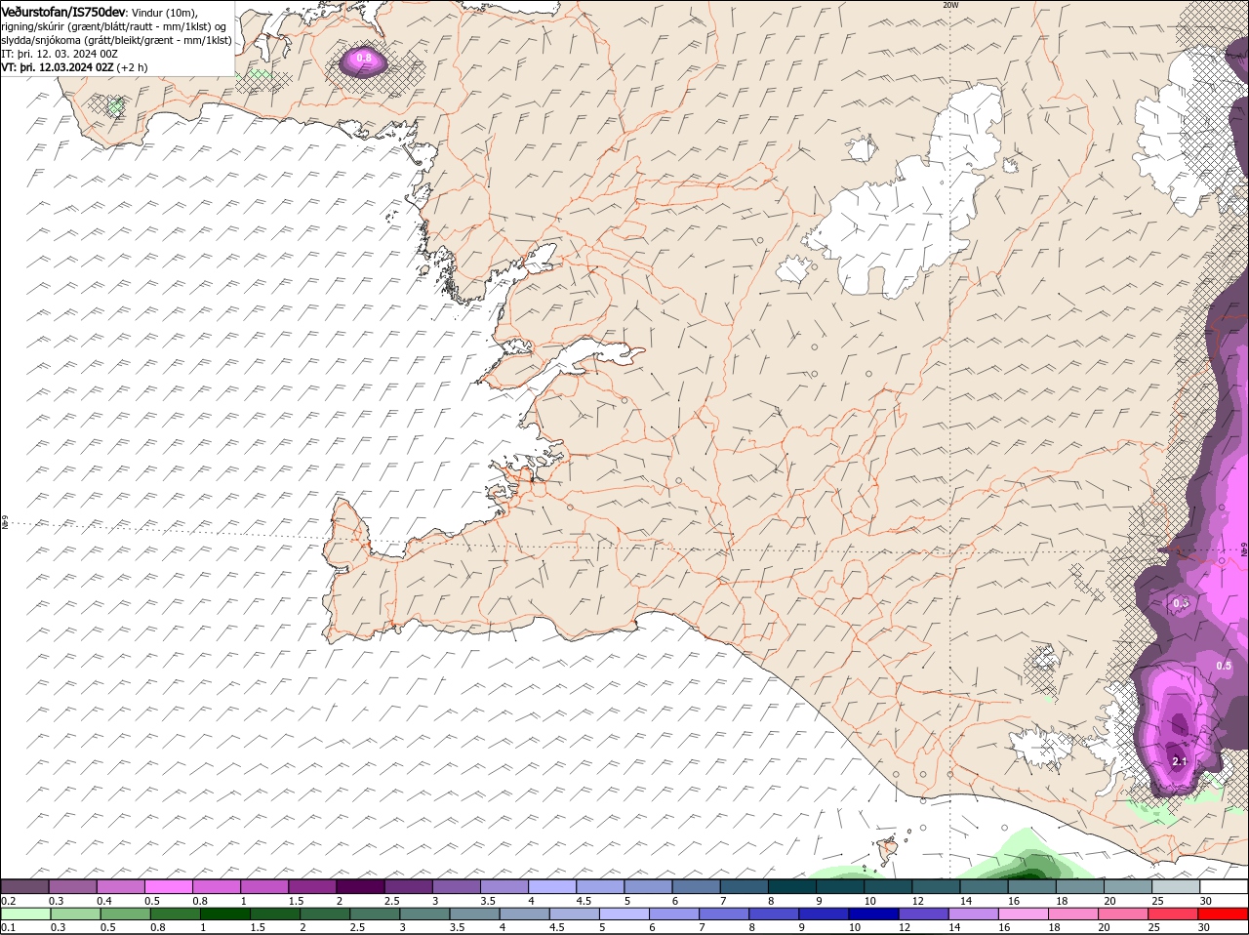Click the '20W' longitude label
The height and width of the screenshot is (935, 1249).
950,5
